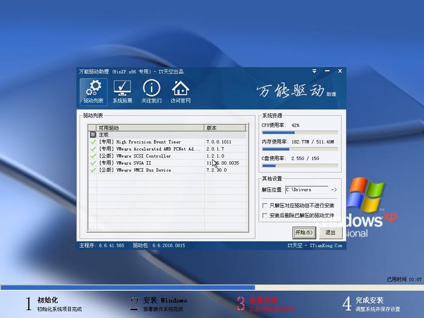424x318 pixels.
Task: Toggle checkmark for High Precision Event Timer
Action: point(93,142)
